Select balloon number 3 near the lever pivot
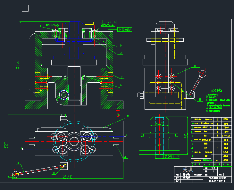 (54, 173)
